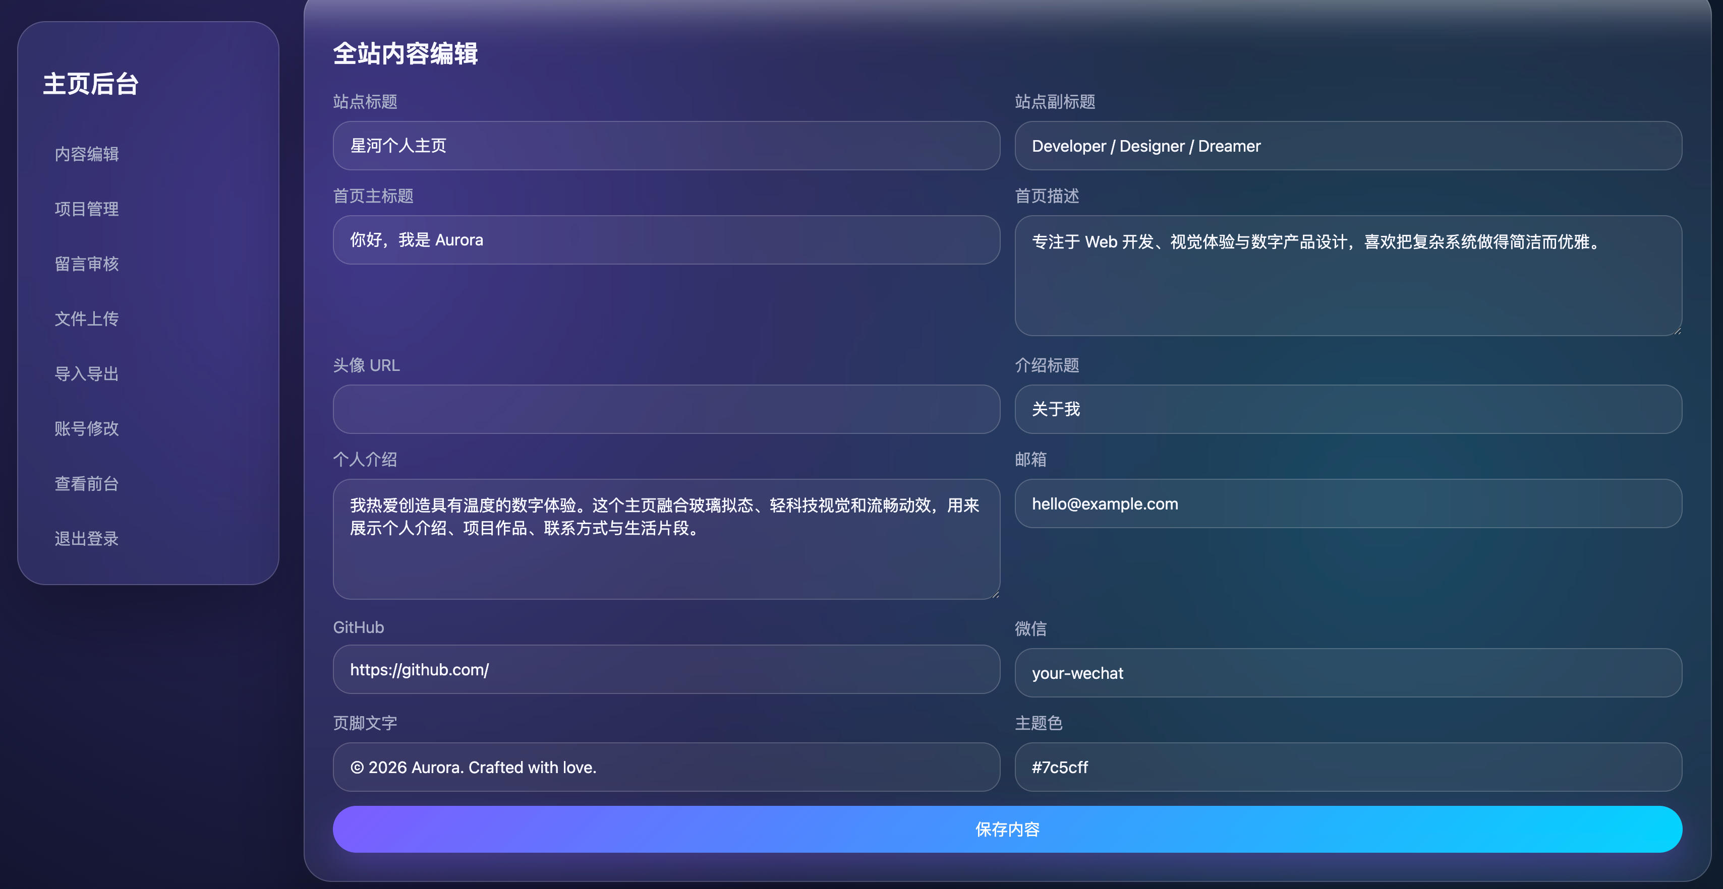
Task: Click the 站点副标题 input field
Action: coord(1348,146)
